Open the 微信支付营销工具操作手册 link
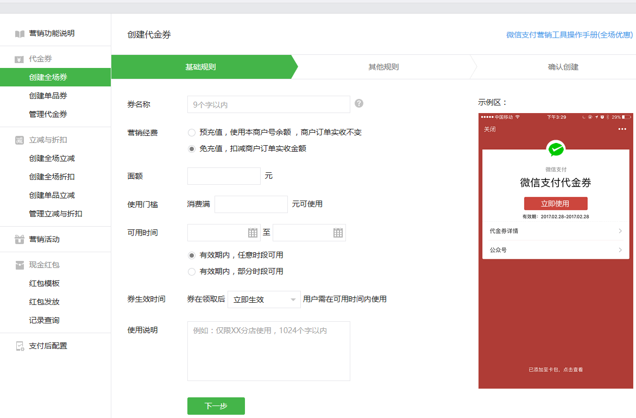Viewport: 636px width, 418px height. click(x=570, y=35)
